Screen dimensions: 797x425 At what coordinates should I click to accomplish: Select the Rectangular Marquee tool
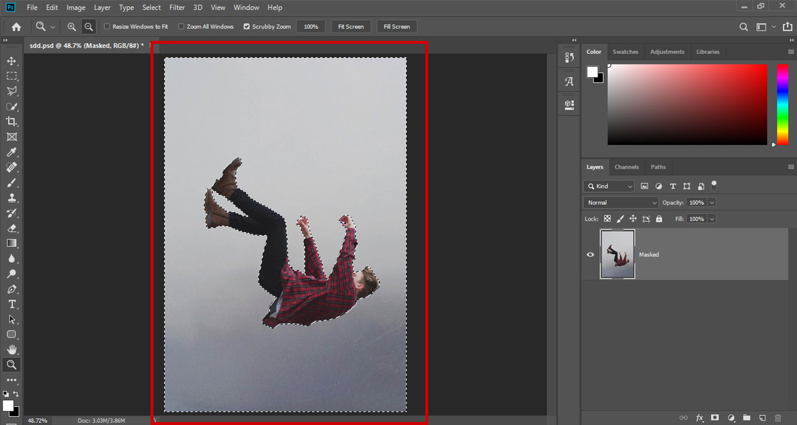tap(12, 76)
